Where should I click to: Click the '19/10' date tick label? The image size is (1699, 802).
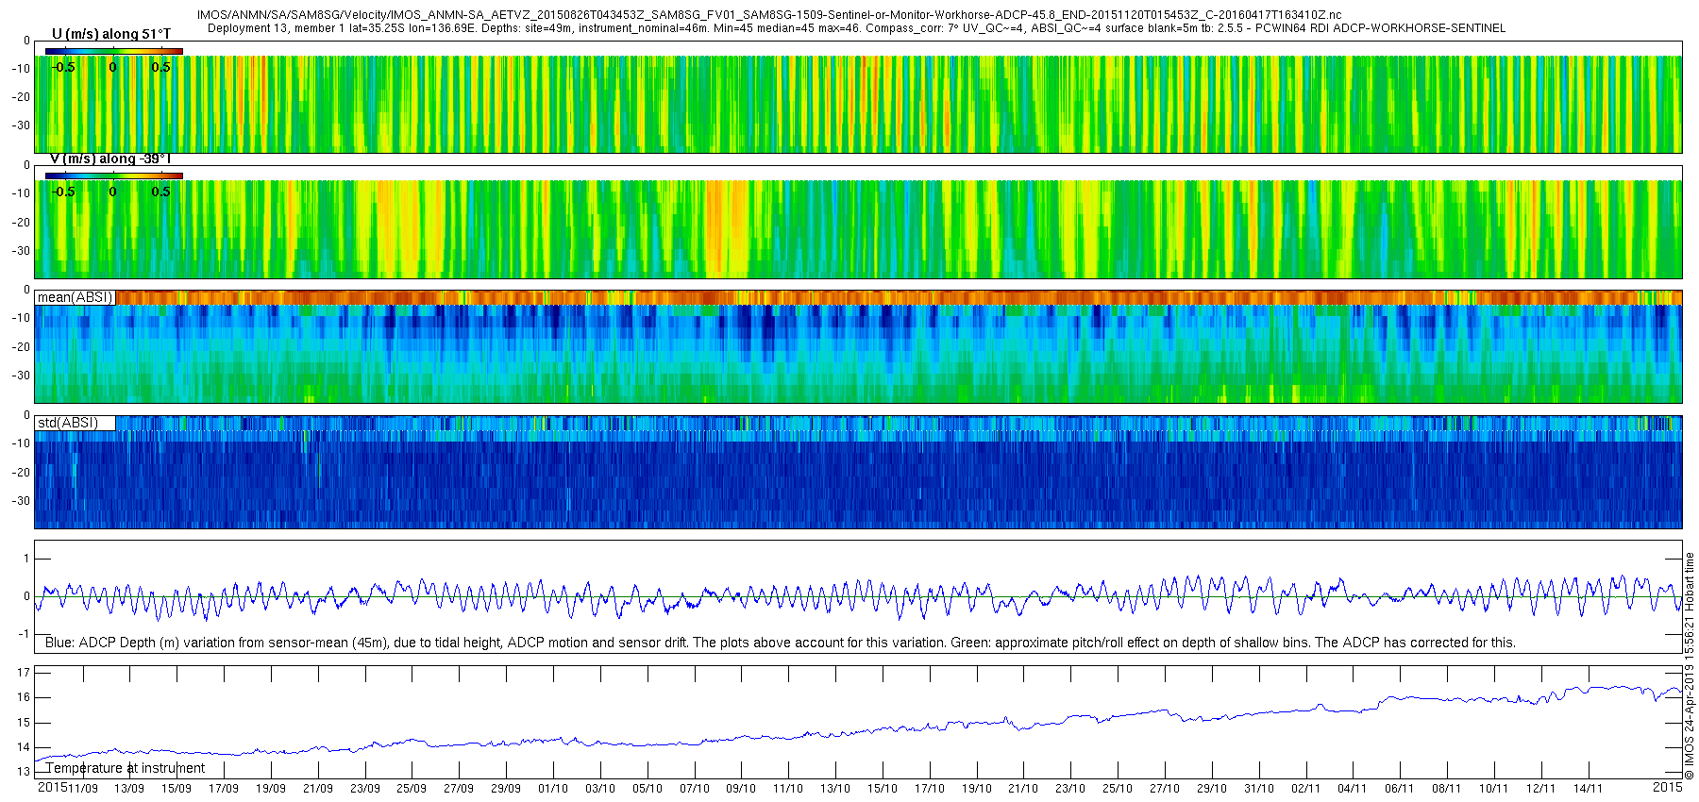click(977, 789)
